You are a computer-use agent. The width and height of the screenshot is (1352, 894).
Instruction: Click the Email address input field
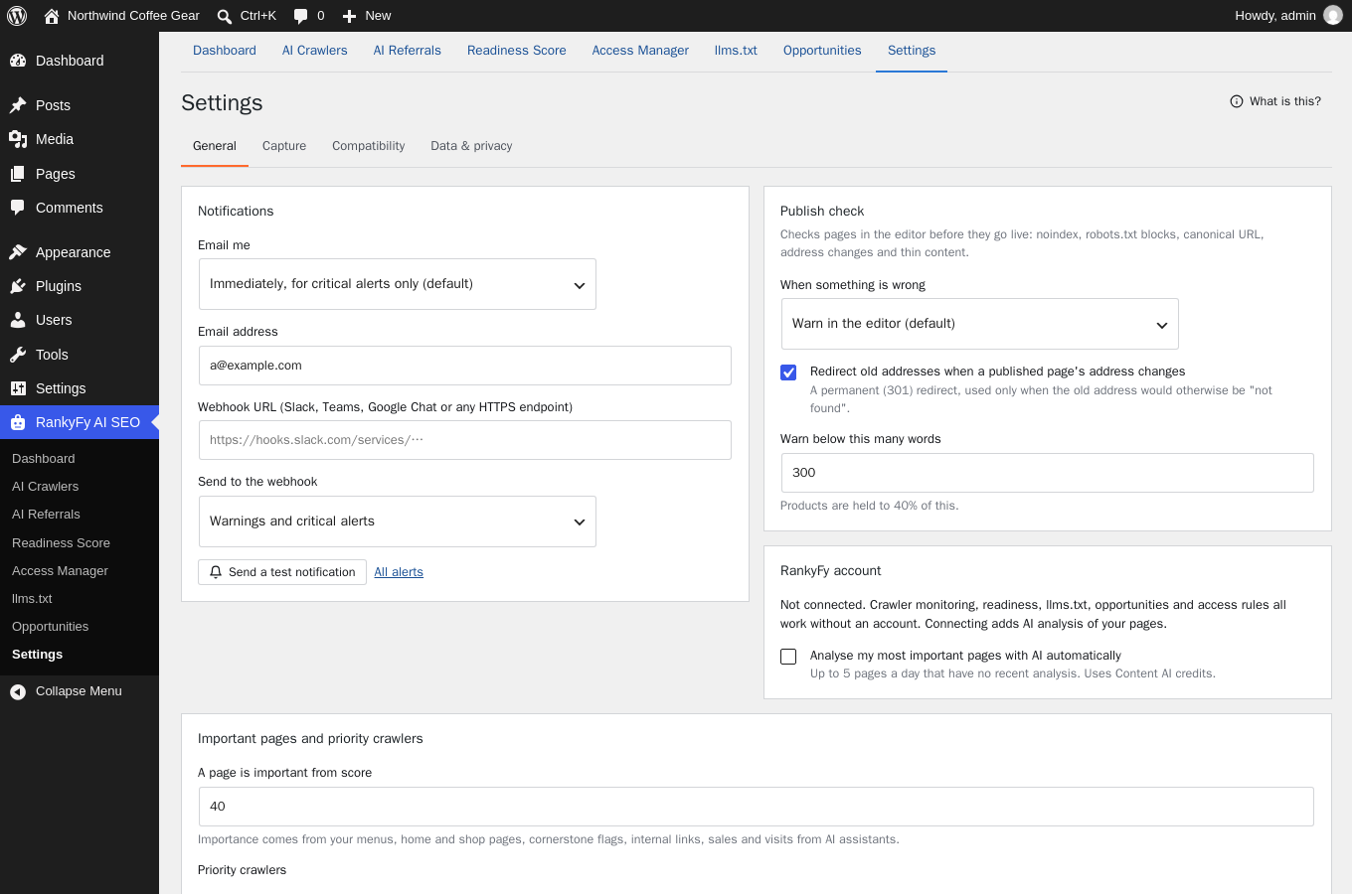tap(465, 366)
